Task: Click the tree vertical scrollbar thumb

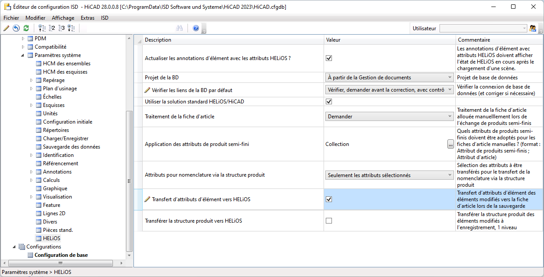Action: (x=129, y=181)
